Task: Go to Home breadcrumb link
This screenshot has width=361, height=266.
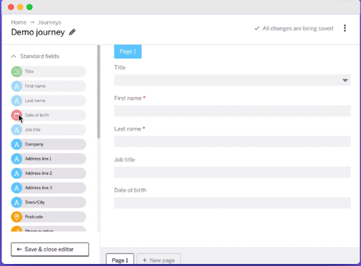Action: [19, 22]
